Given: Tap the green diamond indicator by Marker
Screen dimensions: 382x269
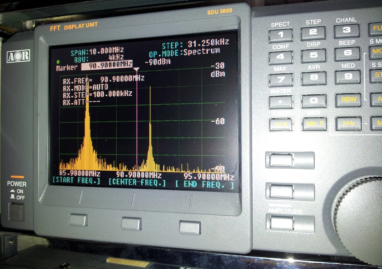Looking at the screenshot, I should coord(58,62).
